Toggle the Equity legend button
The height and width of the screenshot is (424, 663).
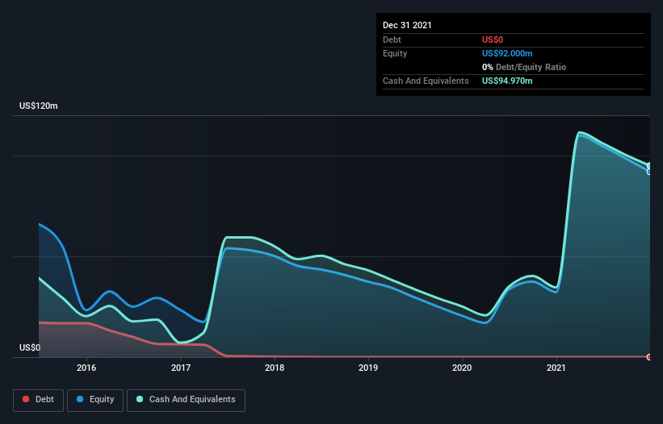[x=95, y=400]
